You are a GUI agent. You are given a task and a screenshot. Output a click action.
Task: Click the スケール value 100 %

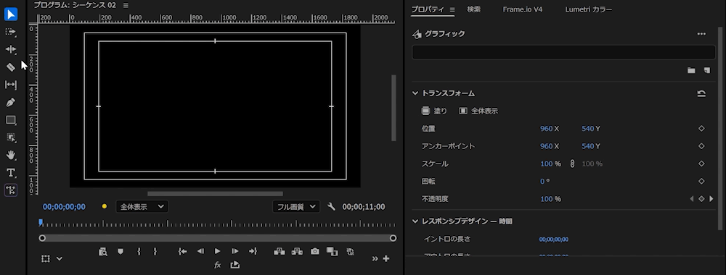pyautogui.click(x=550, y=164)
